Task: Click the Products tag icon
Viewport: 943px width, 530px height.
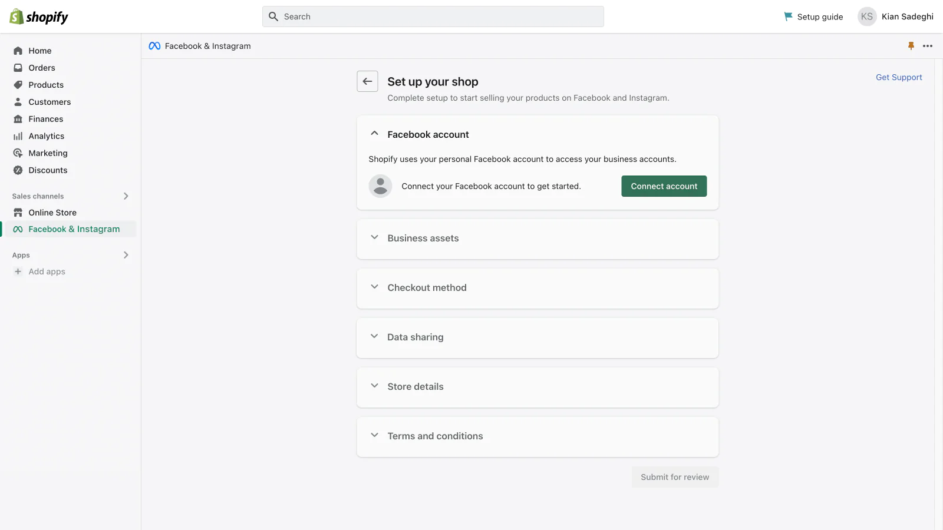Action: 18,85
